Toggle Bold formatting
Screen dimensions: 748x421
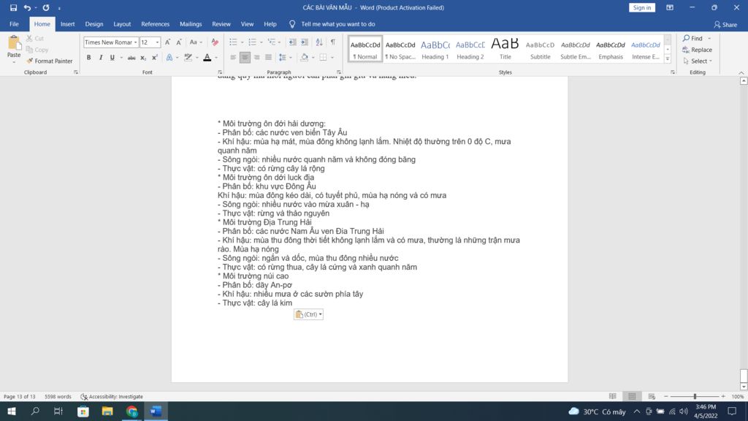click(88, 58)
